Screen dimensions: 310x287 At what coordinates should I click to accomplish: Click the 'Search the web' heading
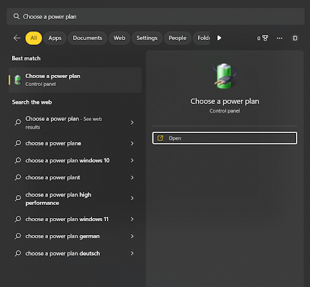pyautogui.click(x=32, y=102)
